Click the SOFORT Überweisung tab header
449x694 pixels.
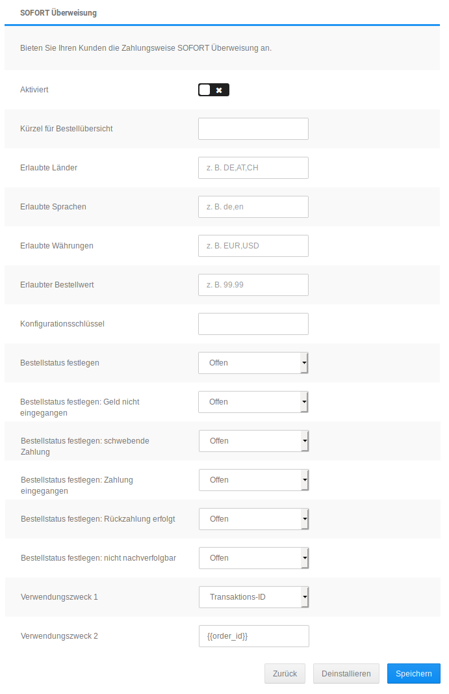[x=58, y=13]
